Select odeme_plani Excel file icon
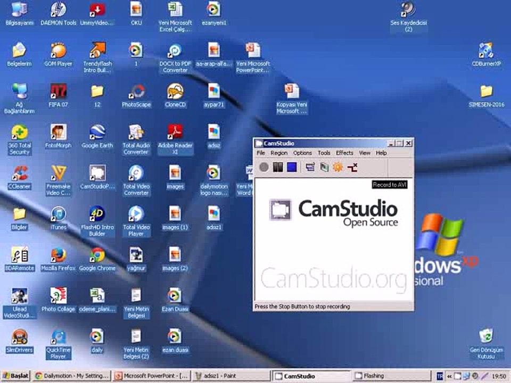Viewport: 511px width, 383px height. [97, 300]
